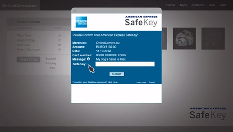Screen dimensions: 233x132
Task: Open the Learn more link
Action: tap(141, 82)
